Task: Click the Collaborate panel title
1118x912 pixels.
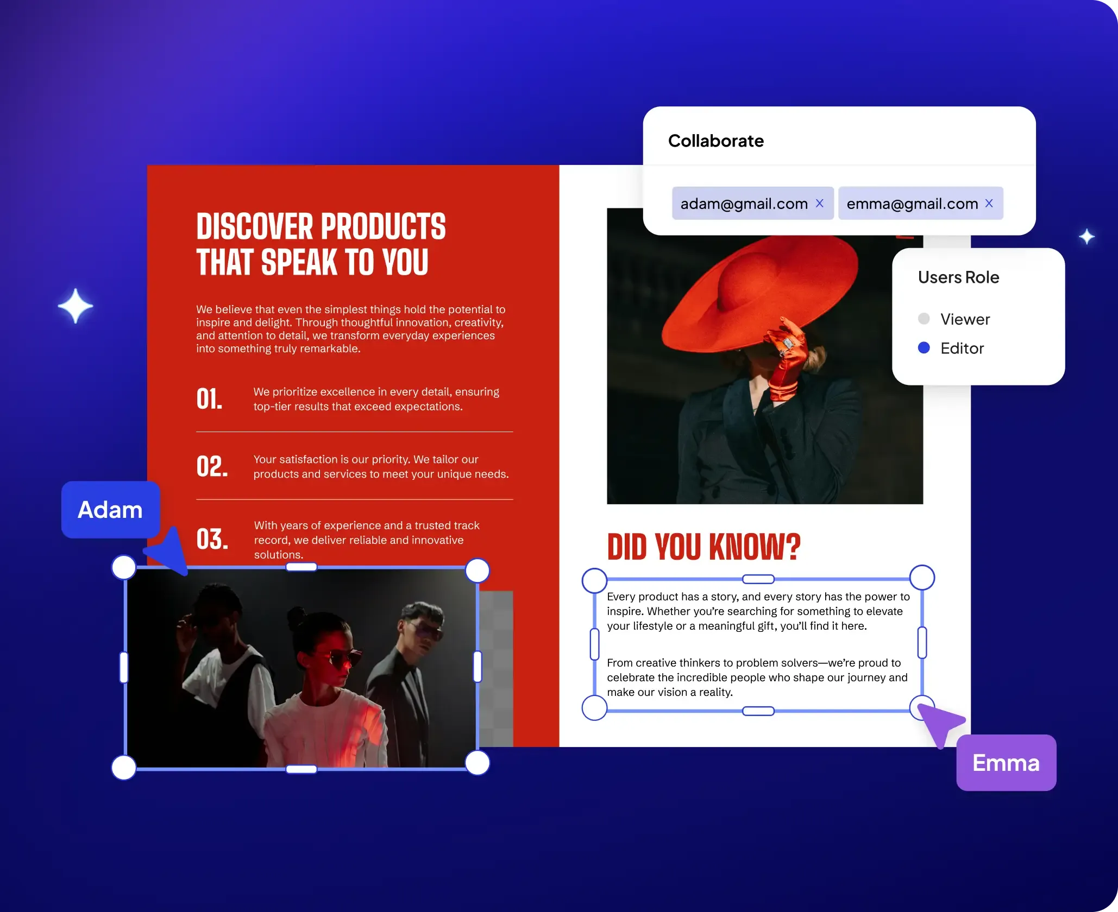Action: point(715,141)
